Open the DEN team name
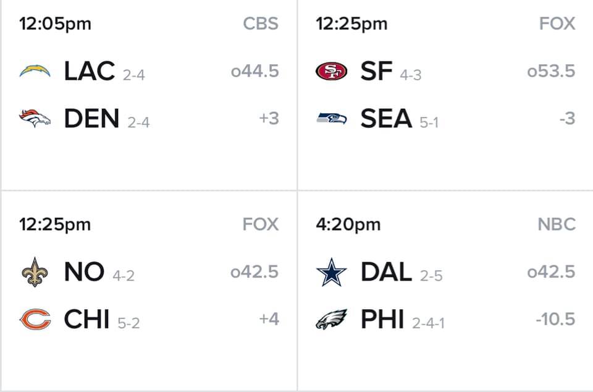Viewport: 593px width, 392px height. tap(91, 118)
